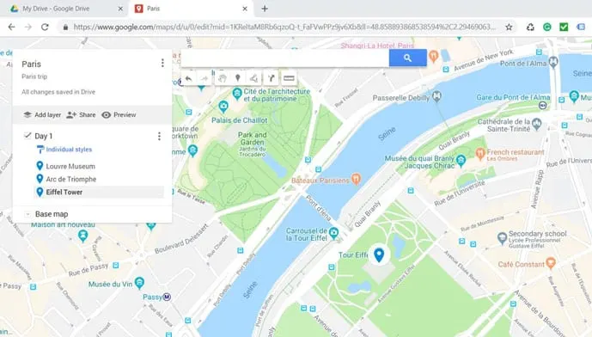Click the Day 1 layer title

pyautogui.click(x=44, y=136)
